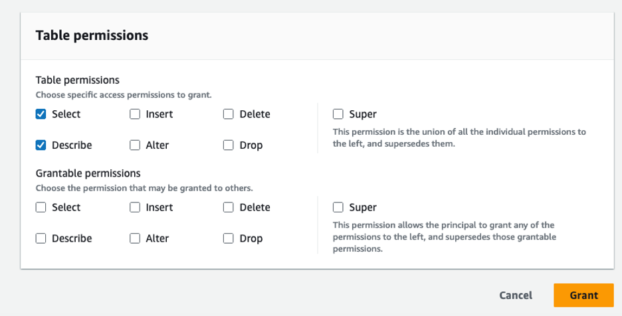Viewport: 622px width, 316px height.
Task: Enable the Drop table permission
Action: coord(229,145)
